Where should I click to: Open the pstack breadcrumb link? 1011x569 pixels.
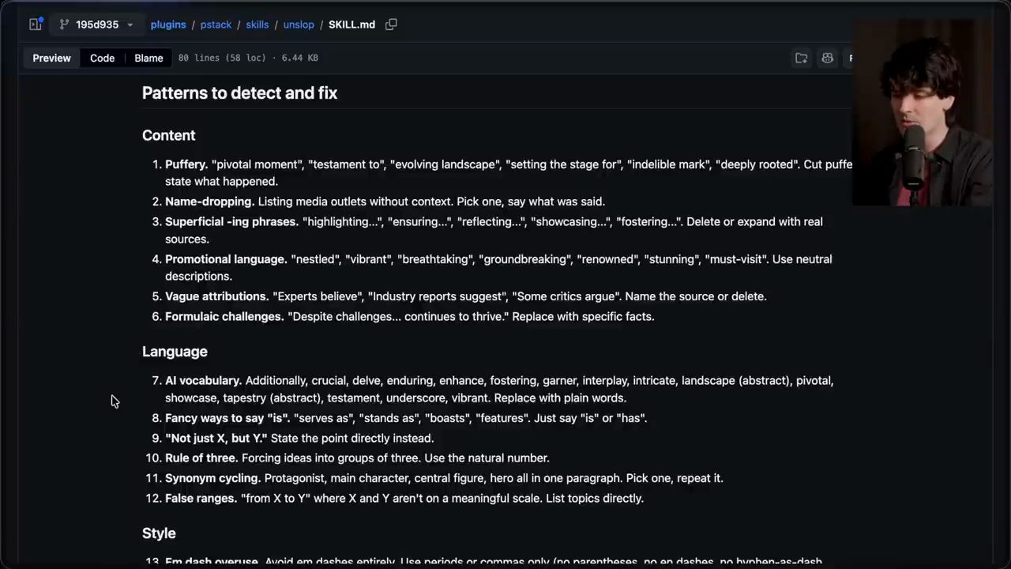(x=216, y=24)
